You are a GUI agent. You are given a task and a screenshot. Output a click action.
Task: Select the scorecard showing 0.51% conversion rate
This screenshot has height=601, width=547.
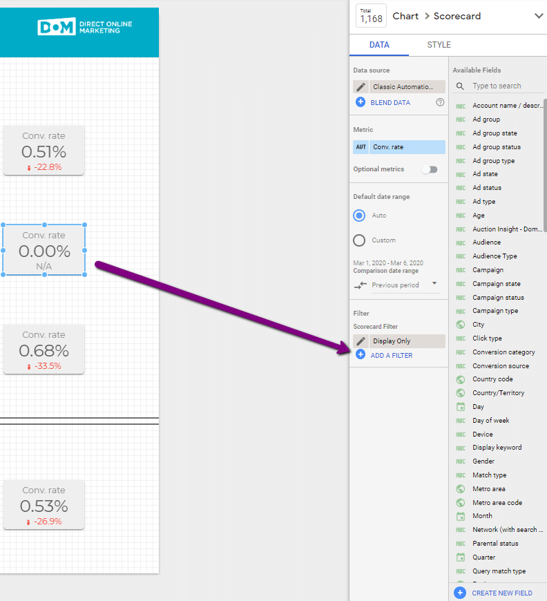[x=44, y=151]
